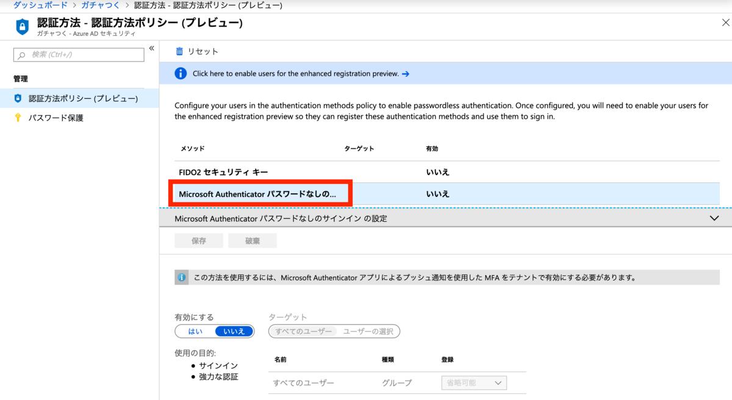Collapse the Microsoft Authenticator settings panel chevron
The image size is (732, 400).
(x=715, y=218)
